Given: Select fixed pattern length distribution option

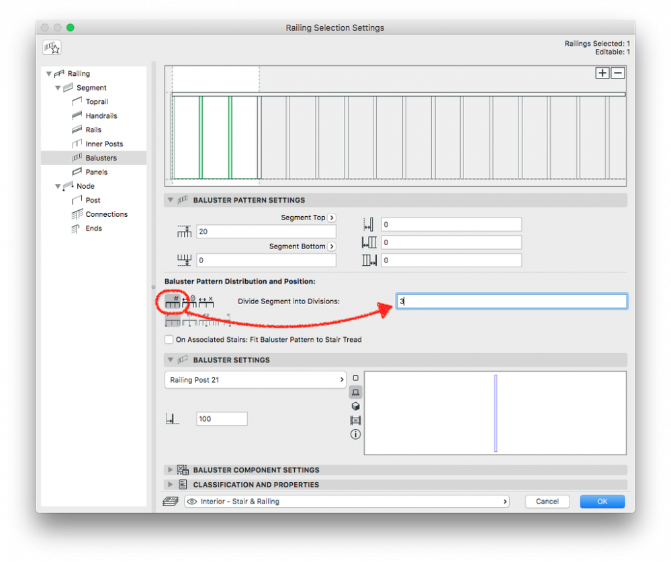Looking at the screenshot, I should coord(189,301).
